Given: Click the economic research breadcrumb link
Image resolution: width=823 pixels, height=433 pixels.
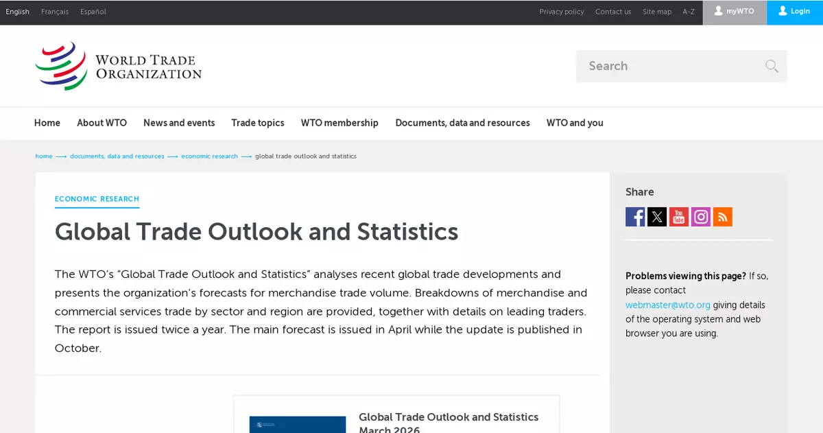Looking at the screenshot, I should pyautogui.click(x=209, y=156).
